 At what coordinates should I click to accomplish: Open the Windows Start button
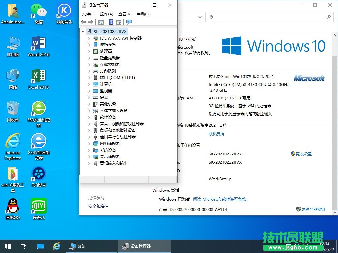[8, 246]
